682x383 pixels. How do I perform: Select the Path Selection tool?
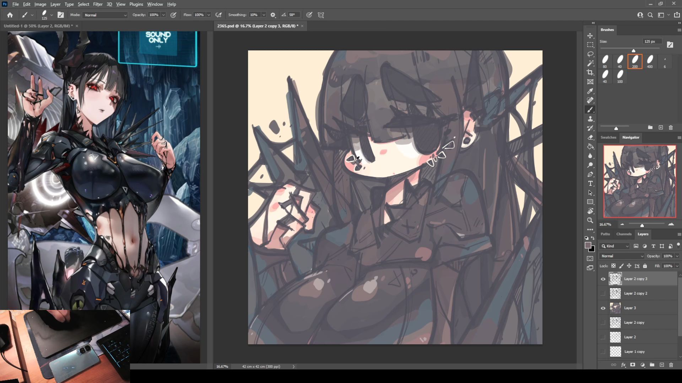(590, 193)
